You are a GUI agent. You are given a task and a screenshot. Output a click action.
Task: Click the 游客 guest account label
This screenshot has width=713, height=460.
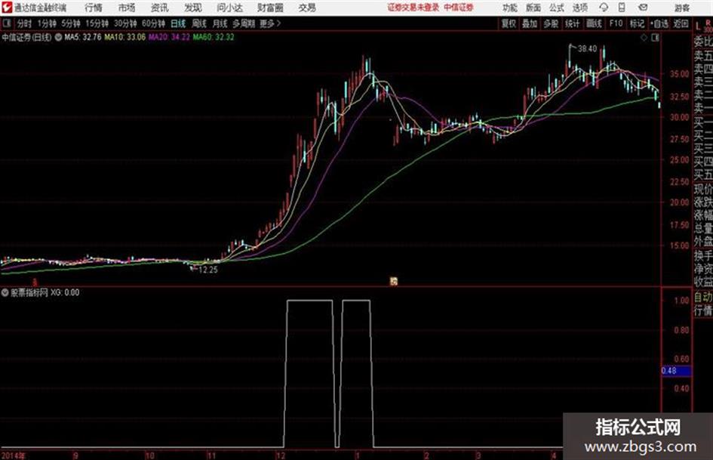(x=682, y=8)
